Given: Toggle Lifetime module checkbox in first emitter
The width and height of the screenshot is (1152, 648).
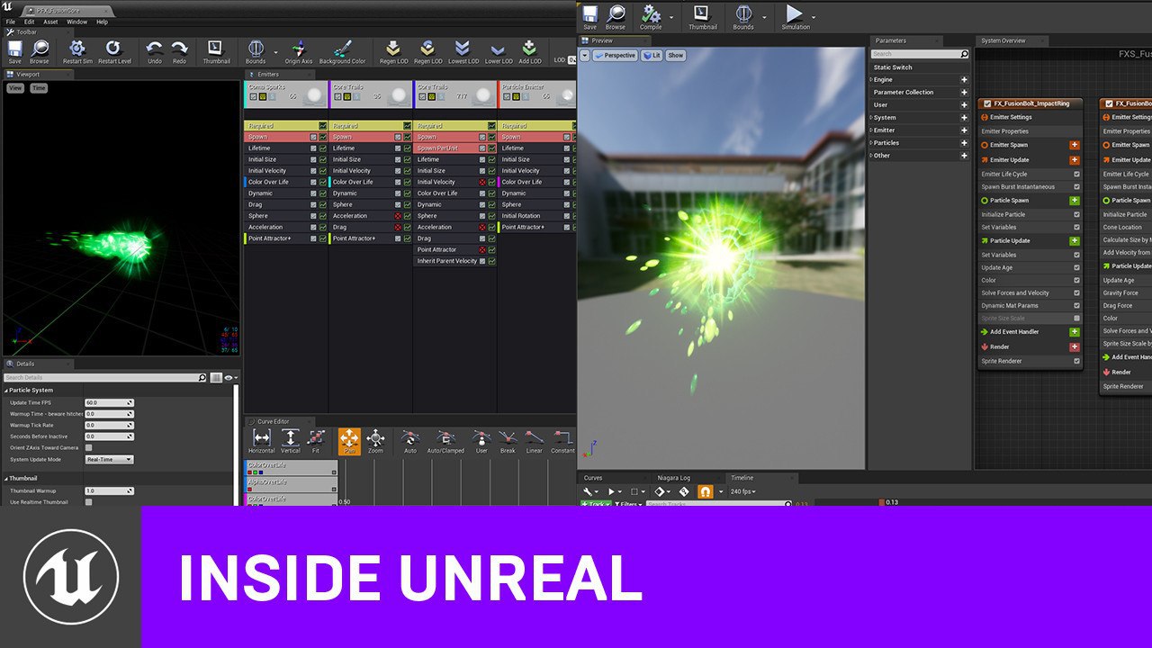Looking at the screenshot, I should click(313, 148).
